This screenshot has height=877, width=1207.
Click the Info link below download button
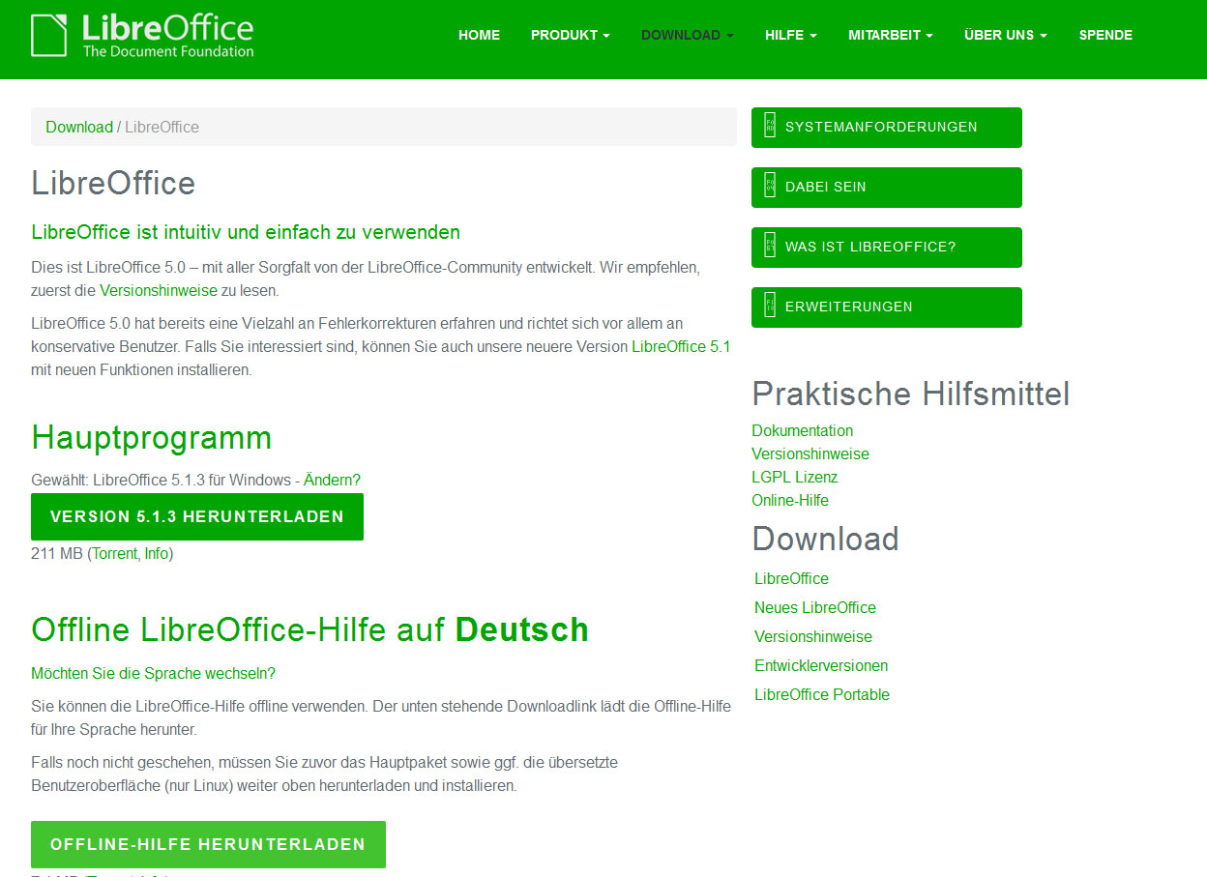click(157, 554)
